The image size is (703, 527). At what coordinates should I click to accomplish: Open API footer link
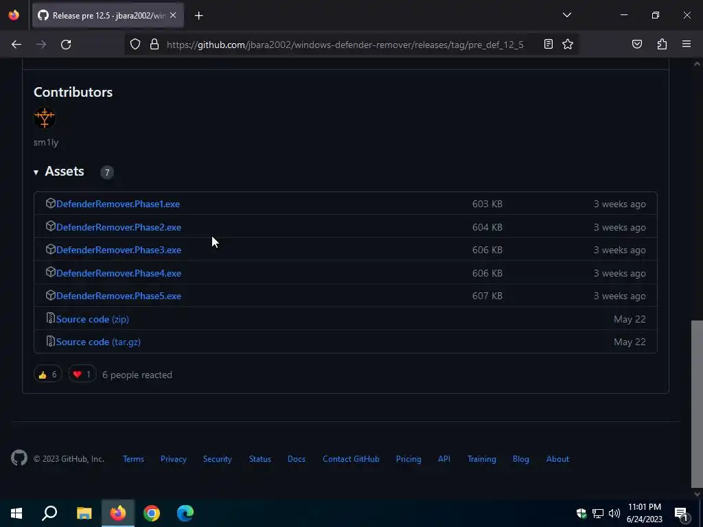[x=444, y=459]
